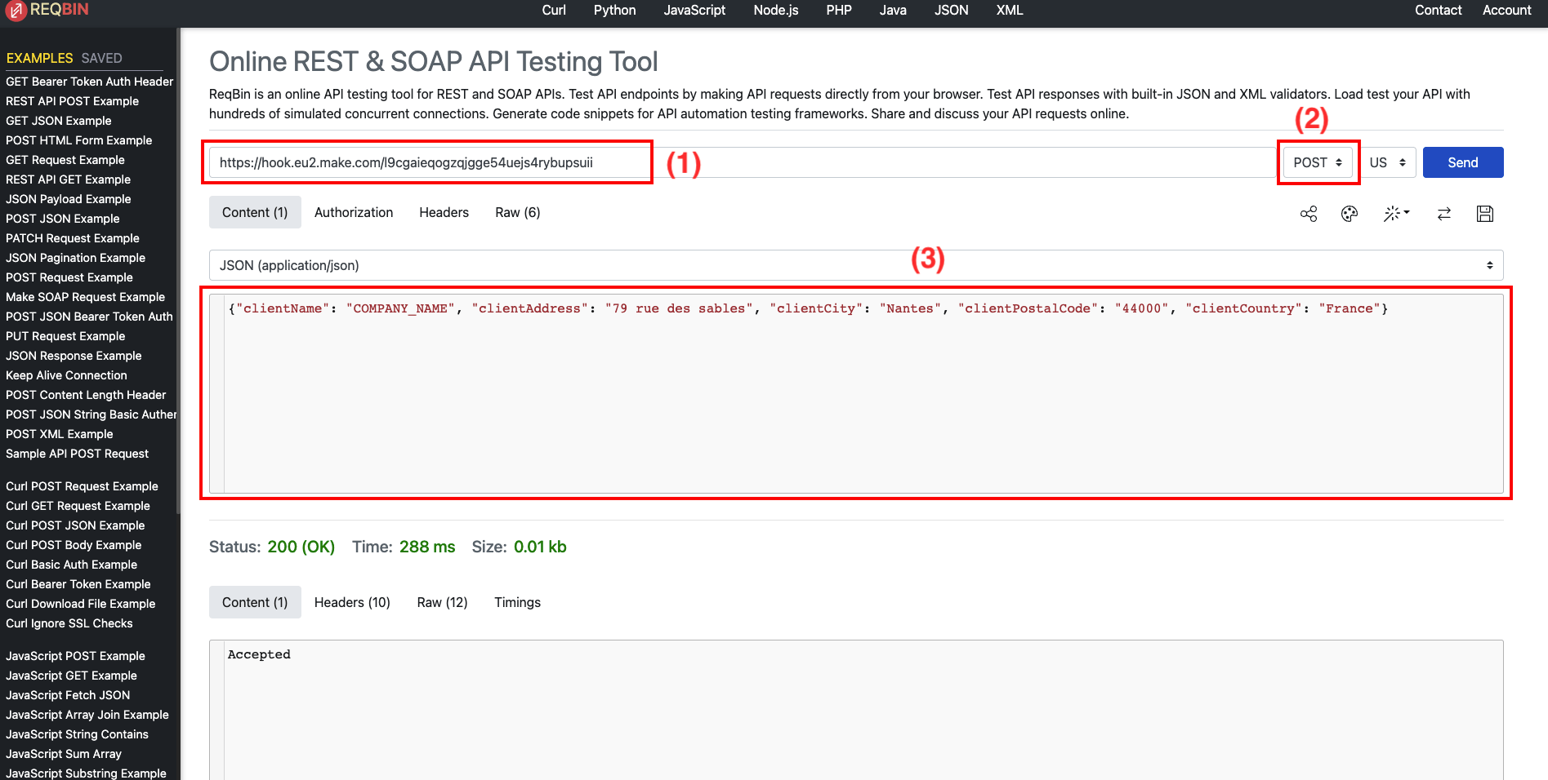This screenshot has height=780, width=1548.
Task: Switch to the request Authorization tab
Action: coord(353,212)
